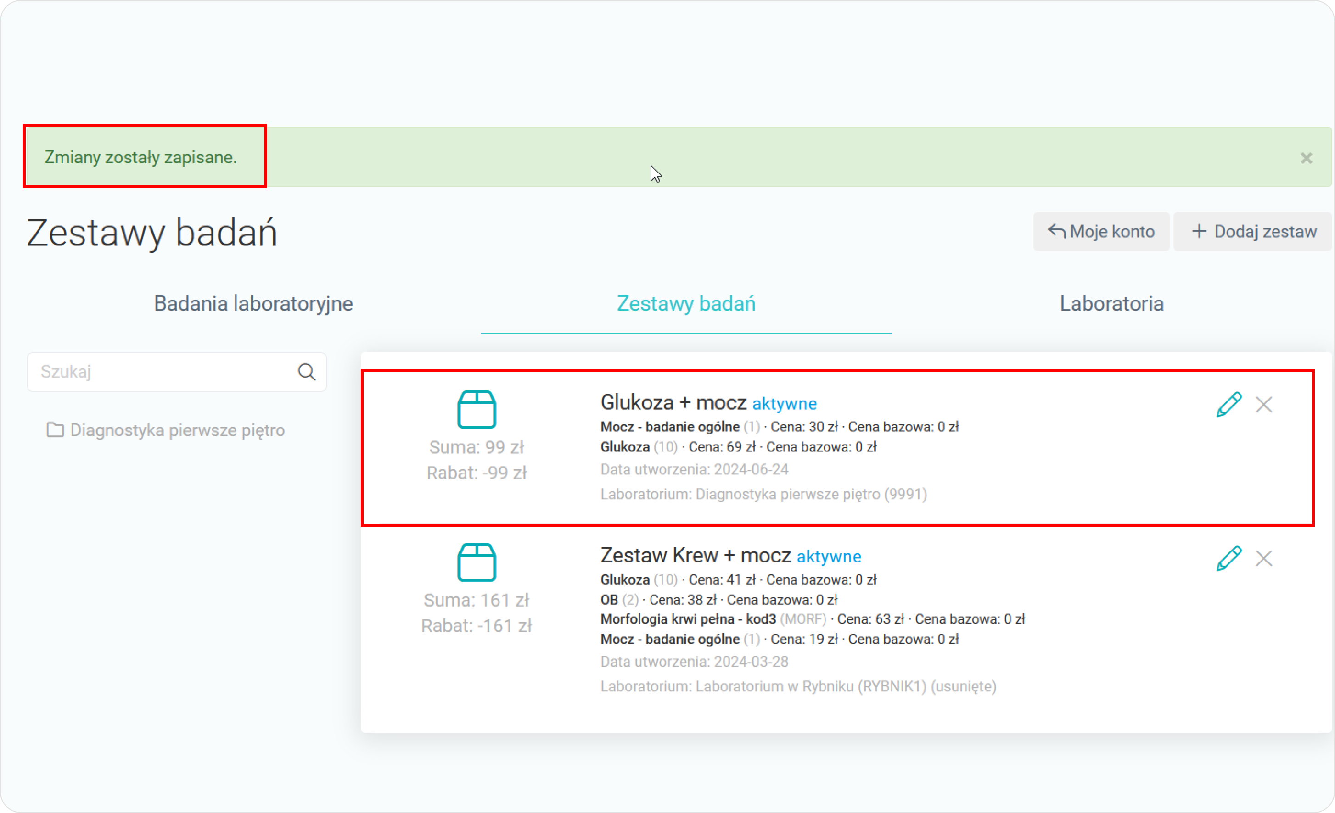Click the Zestaw Krew + mocz package icon

tap(476, 562)
